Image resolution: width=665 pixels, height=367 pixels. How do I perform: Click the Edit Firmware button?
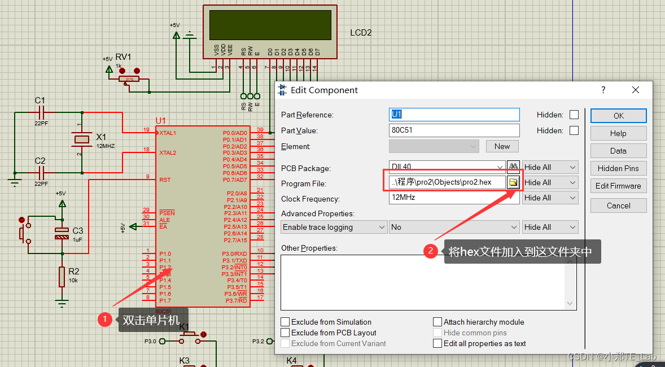tap(618, 186)
